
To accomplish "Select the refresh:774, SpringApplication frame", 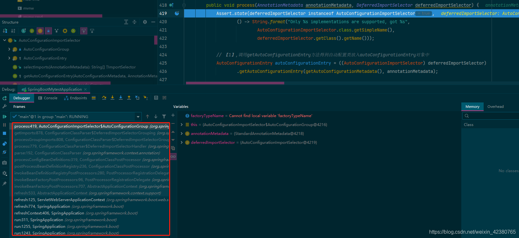I will tap(91, 206).
